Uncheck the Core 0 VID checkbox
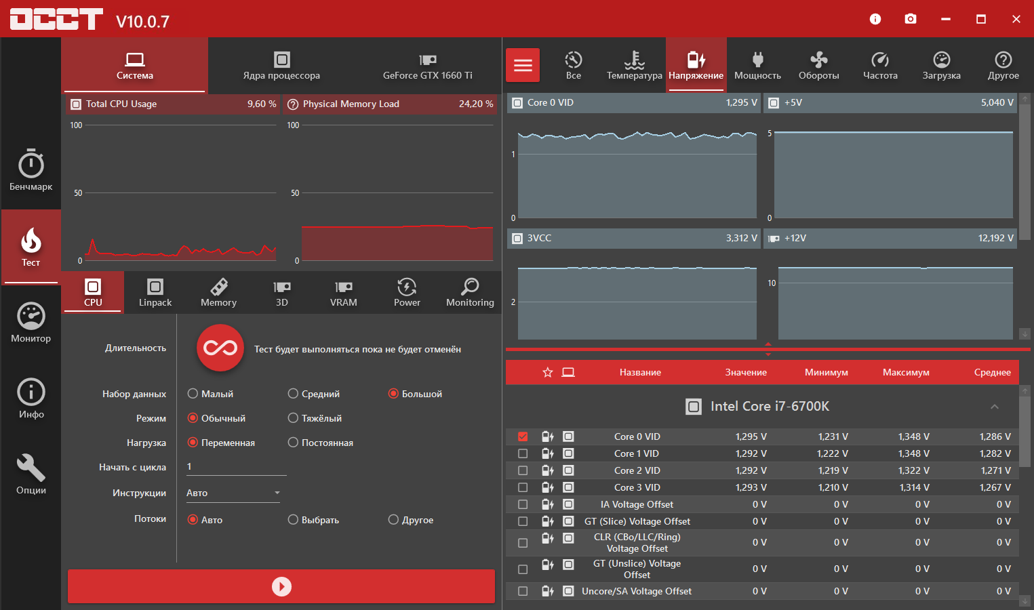The height and width of the screenshot is (610, 1034). click(x=523, y=436)
